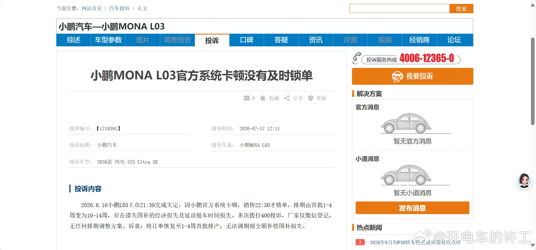Click the hotline number 4006-12365-0

coord(427,58)
